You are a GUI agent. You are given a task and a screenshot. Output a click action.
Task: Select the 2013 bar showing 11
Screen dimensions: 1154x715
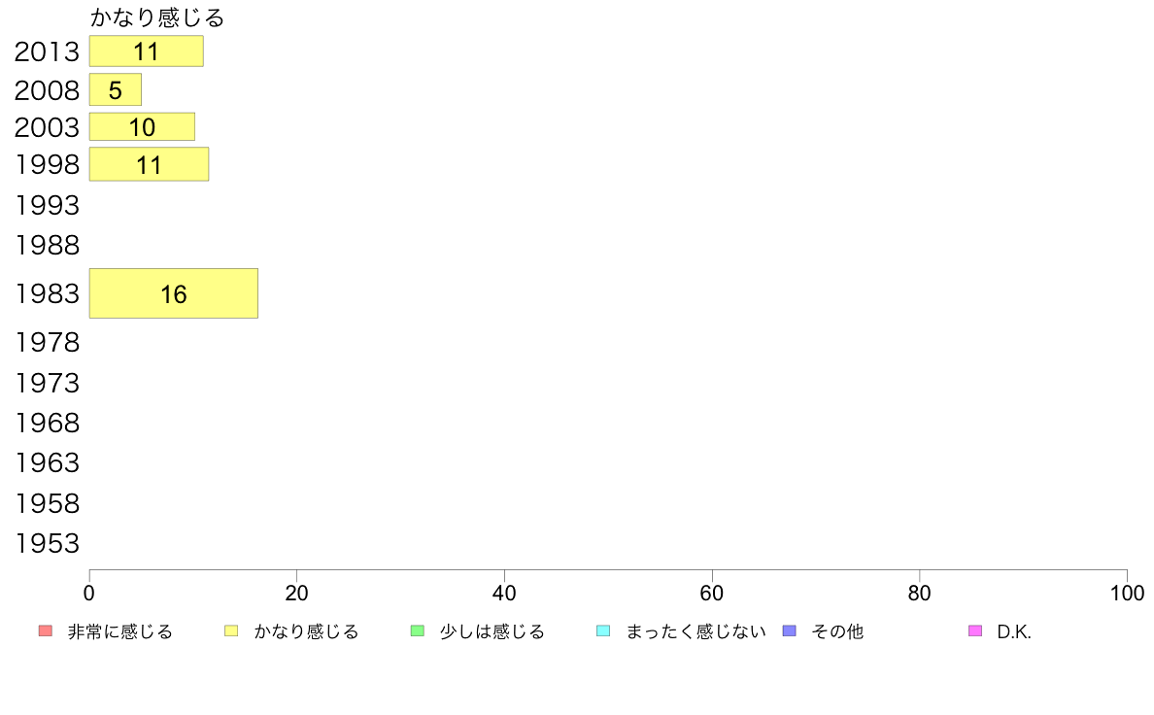click(x=147, y=51)
